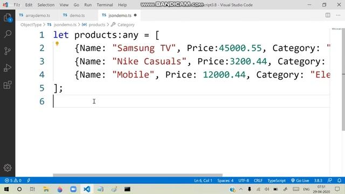Click ObjectType in the breadcrumb
Screen dimensions: 345x194
click(31, 25)
